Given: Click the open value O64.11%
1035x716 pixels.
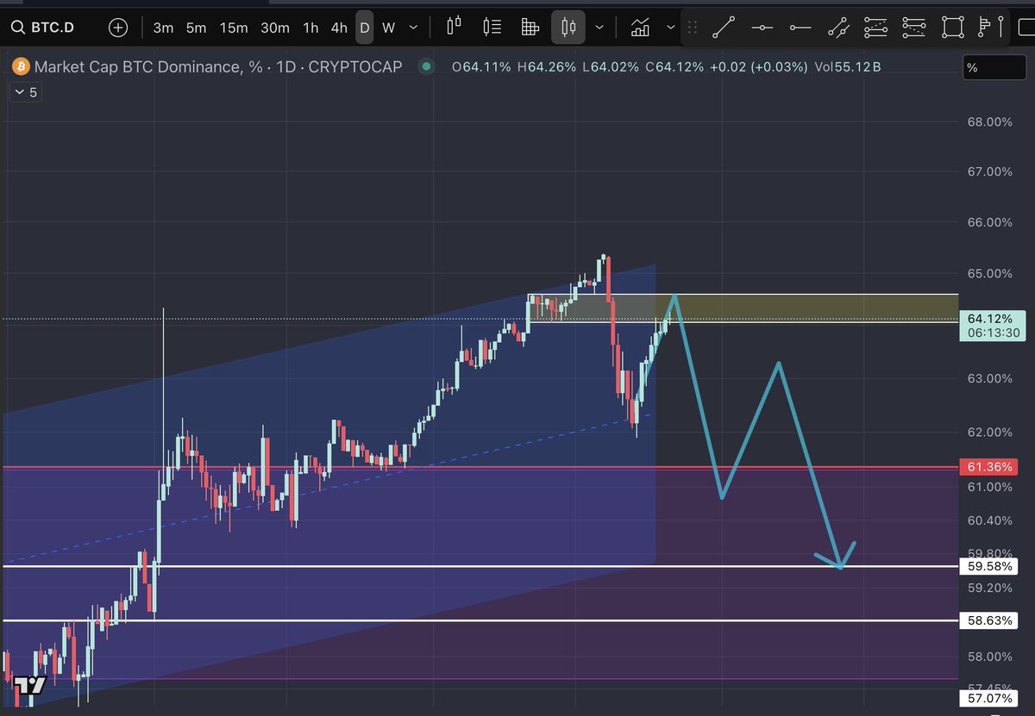Looking at the screenshot, I should point(481,66).
